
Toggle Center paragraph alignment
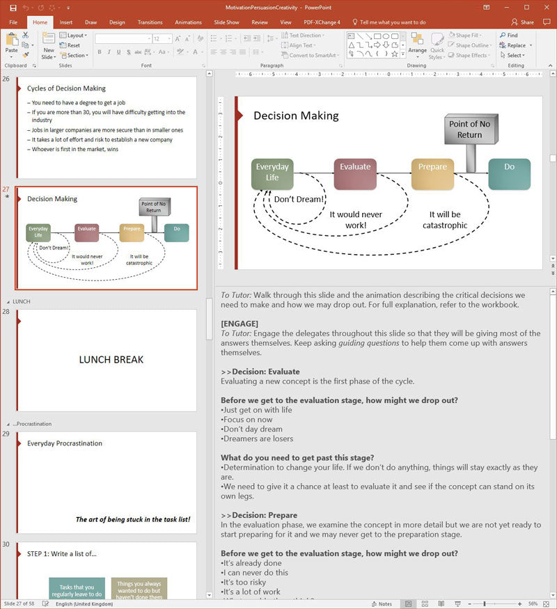[223, 52]
